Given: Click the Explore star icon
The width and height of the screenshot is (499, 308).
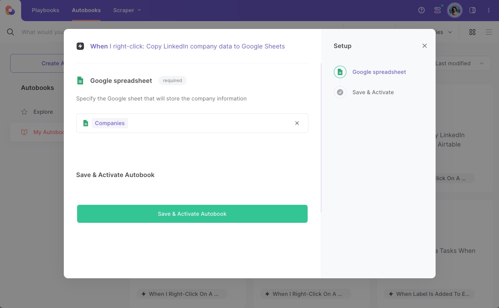Looking at the screenshot, I should point(24,112).
